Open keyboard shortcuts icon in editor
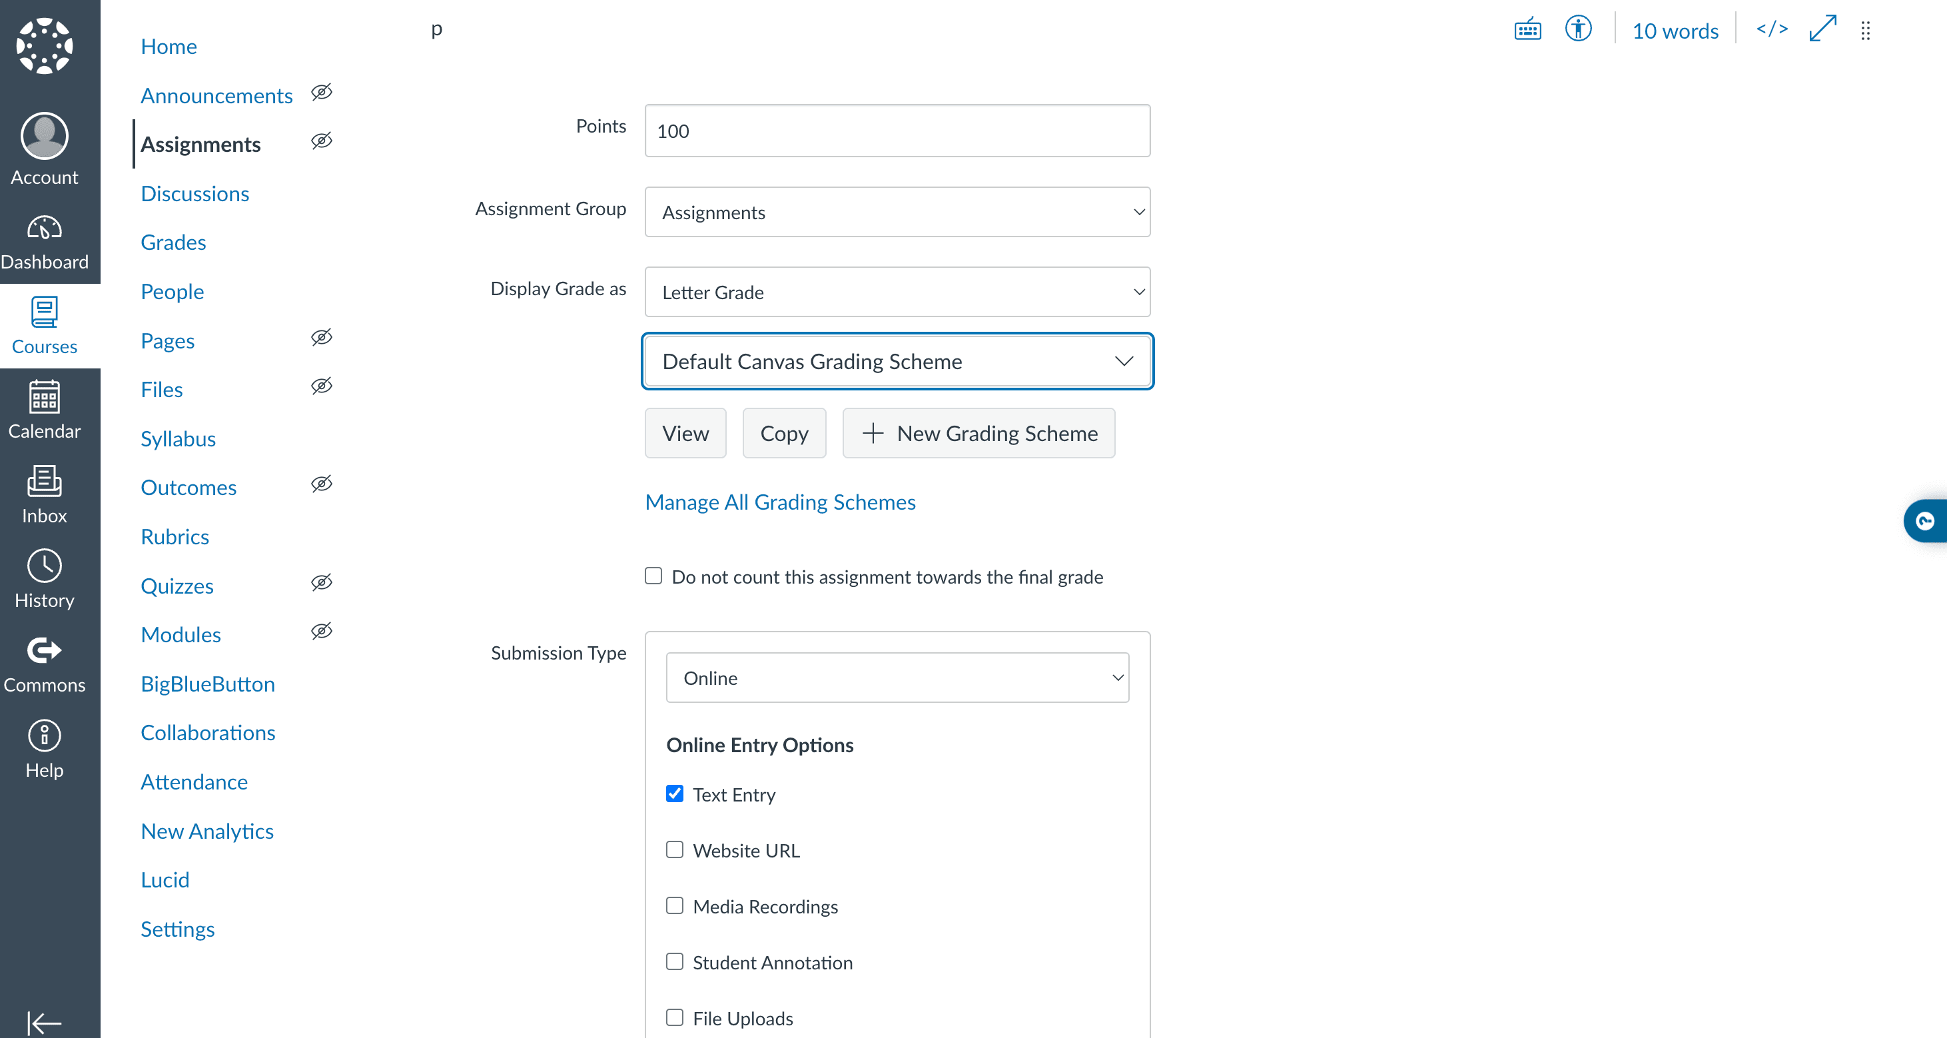Image resolution: width=1947 pixels, height=1038 pixels. click(x=1527, y=30)
